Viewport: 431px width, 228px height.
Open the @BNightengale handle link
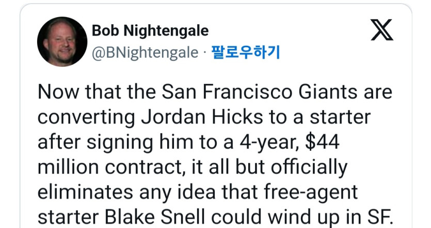[145, 52]
